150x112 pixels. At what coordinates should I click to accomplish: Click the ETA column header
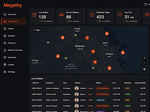114,83
